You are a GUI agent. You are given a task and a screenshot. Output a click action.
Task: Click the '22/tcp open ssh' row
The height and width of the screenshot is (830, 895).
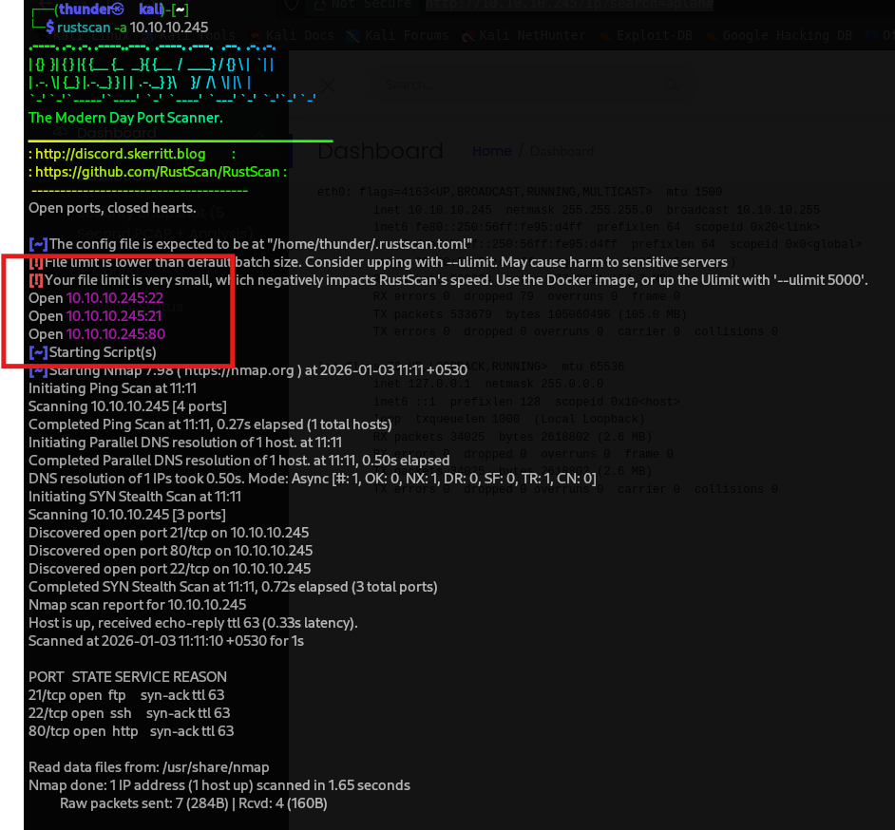pyautogui.click(x=129, y=713)
